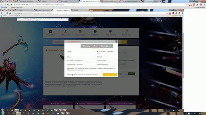The image size is (206, 115).
Task: Click the red AdBlock extension icon in outer toolbar
Action: click(x=194, y=4)
